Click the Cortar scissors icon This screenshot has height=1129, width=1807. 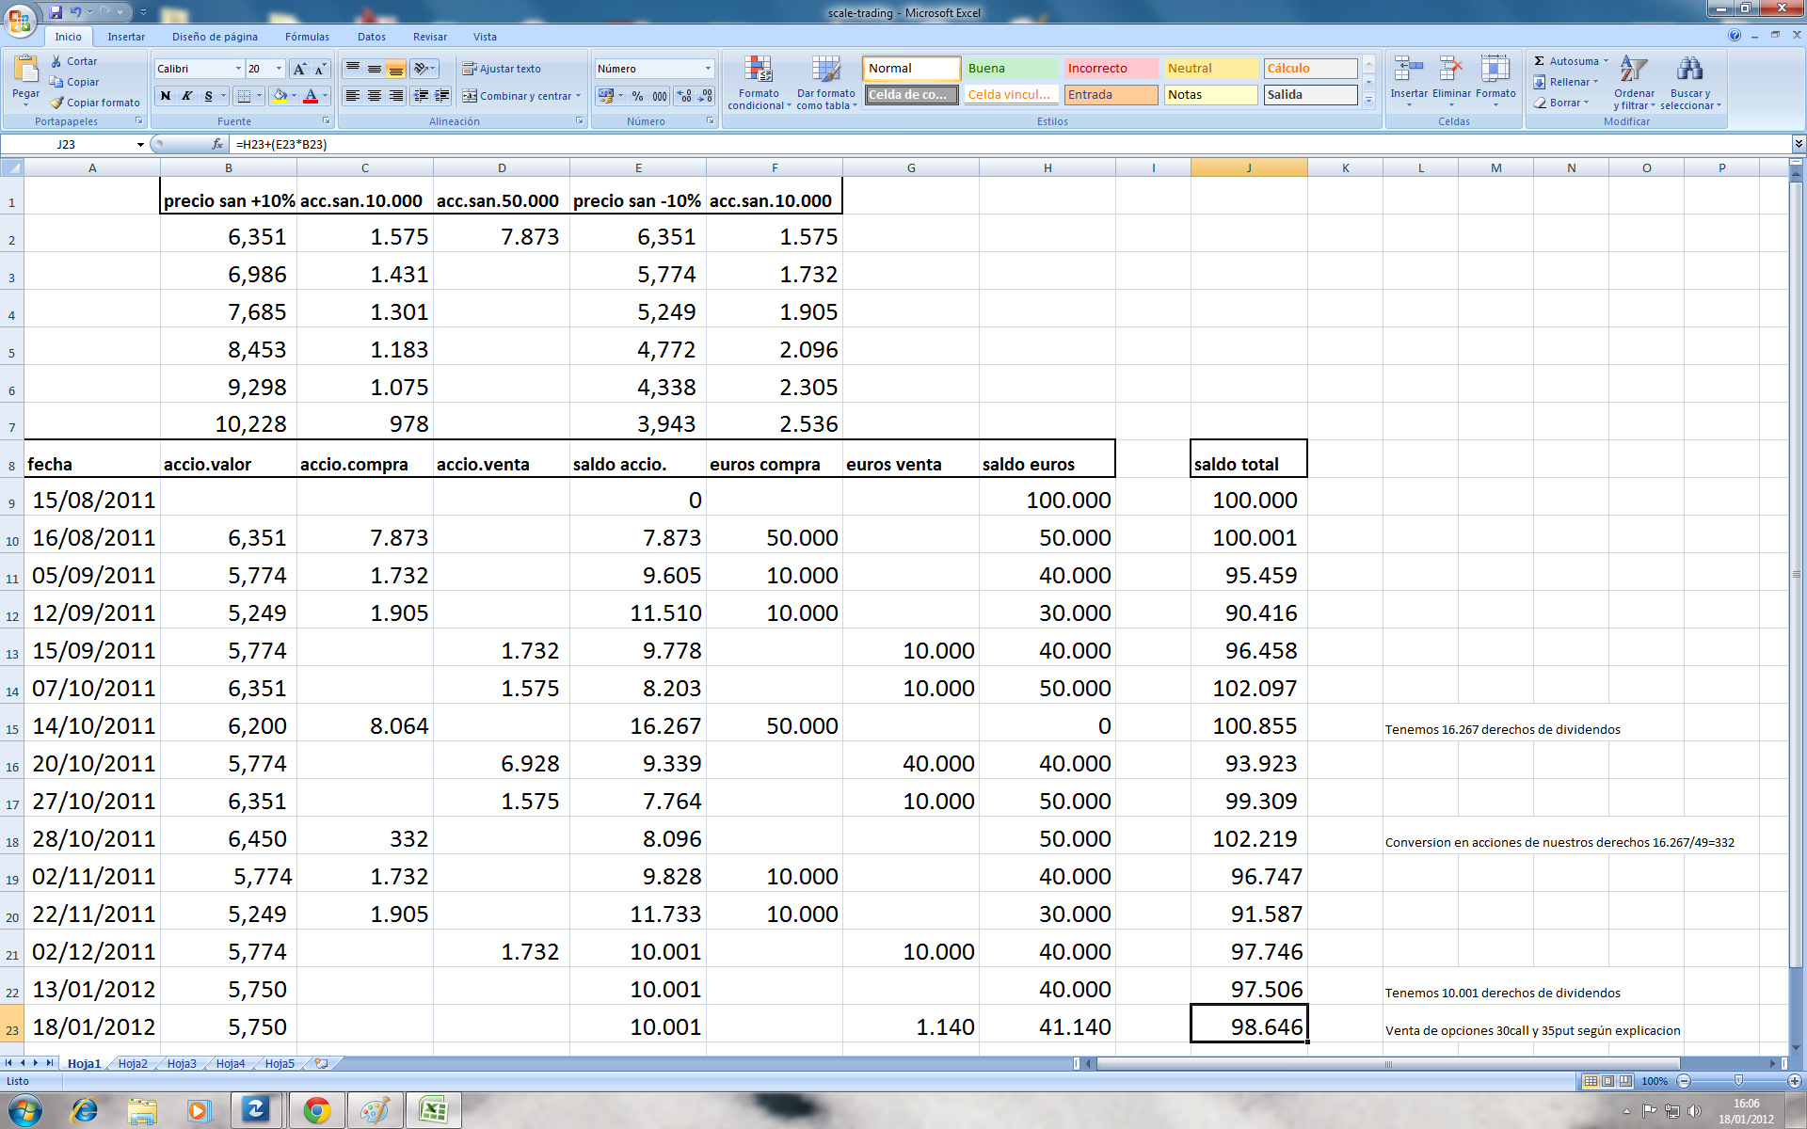click(57, 61)
